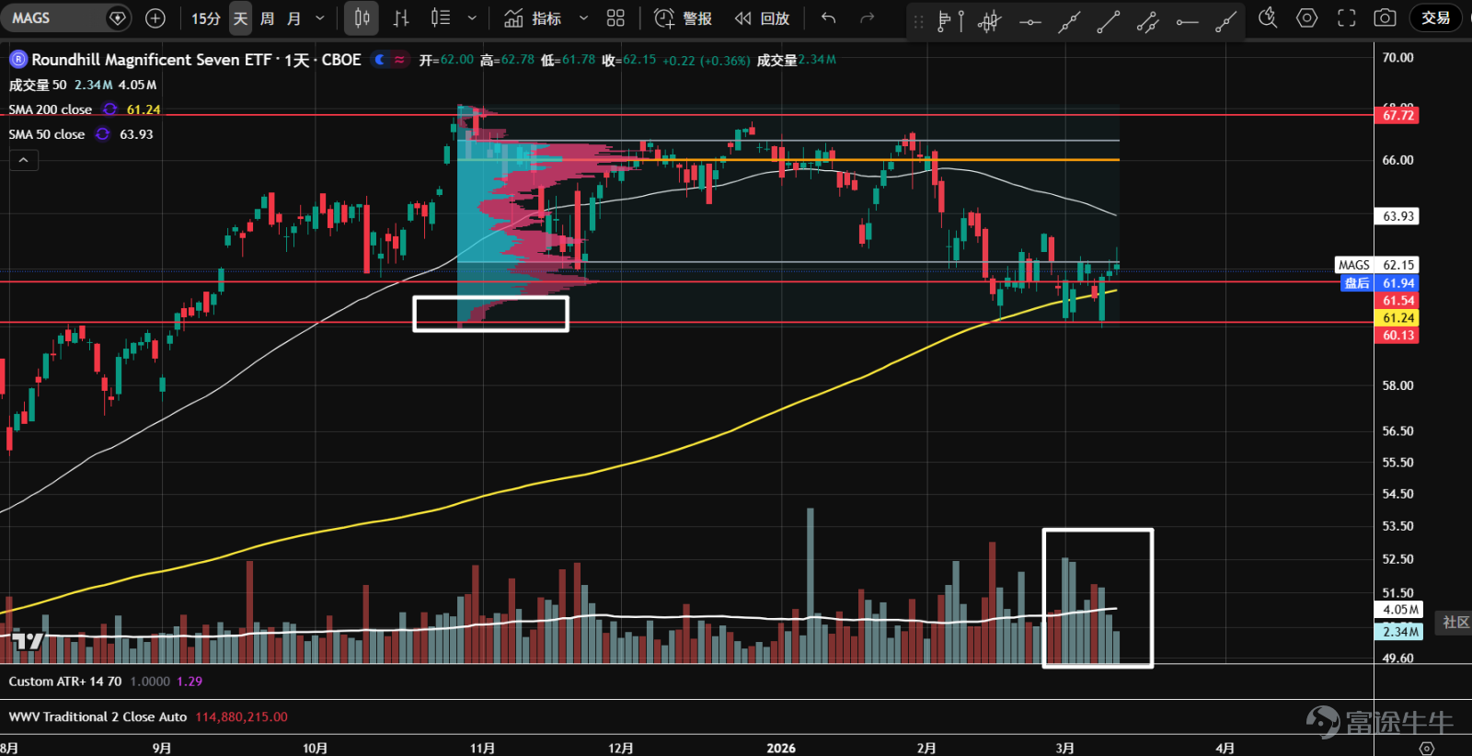
Task: Create a 警报 alert
Action: pos(683,17)
